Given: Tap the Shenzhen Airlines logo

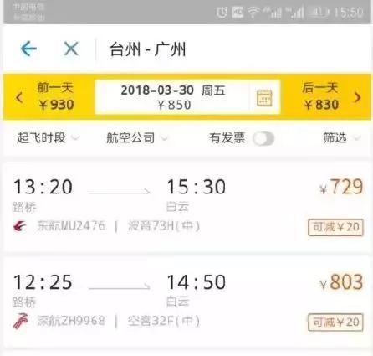Looking at the screenshot, I should click(x=20, y=321).
